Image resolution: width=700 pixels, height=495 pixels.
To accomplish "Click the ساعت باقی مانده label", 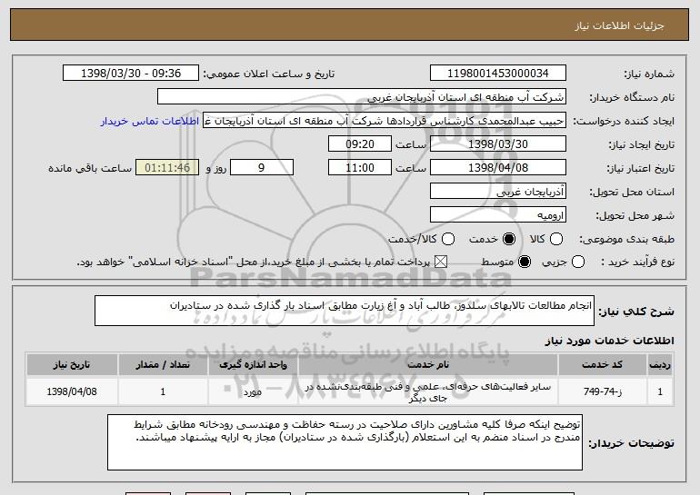I will click(90, 168).
